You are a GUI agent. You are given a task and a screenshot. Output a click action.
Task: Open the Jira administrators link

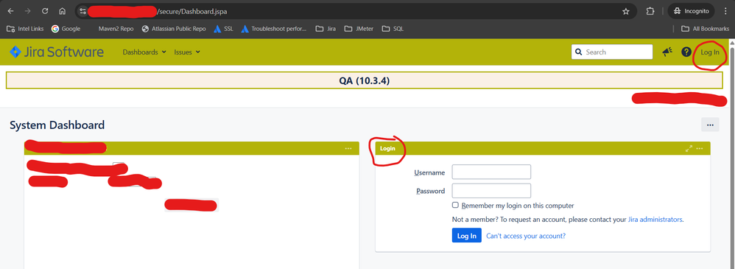click(655, 219)
